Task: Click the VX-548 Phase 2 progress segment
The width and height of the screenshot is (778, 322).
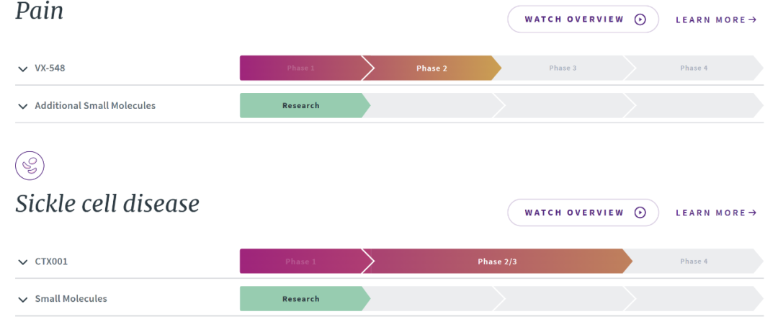Action: pos(432,68)
